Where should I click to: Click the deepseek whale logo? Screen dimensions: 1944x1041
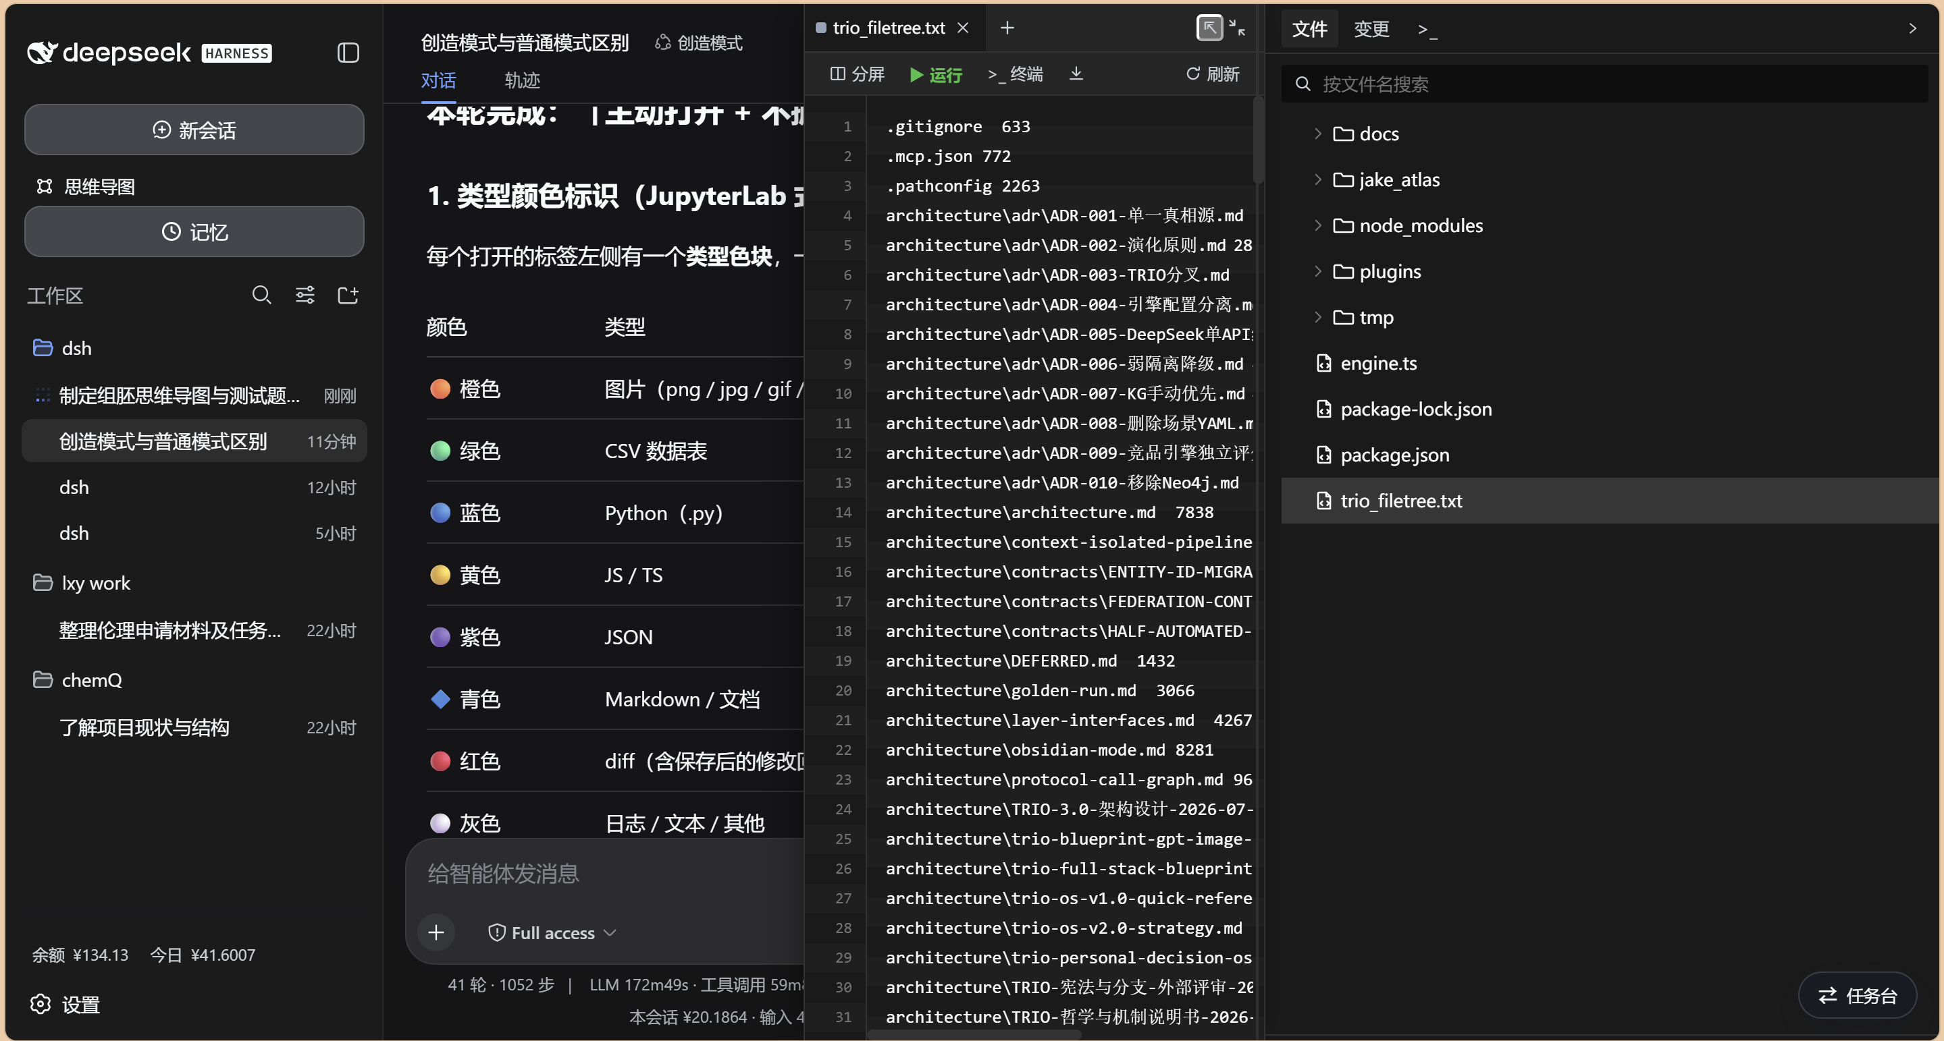(41, 52)
